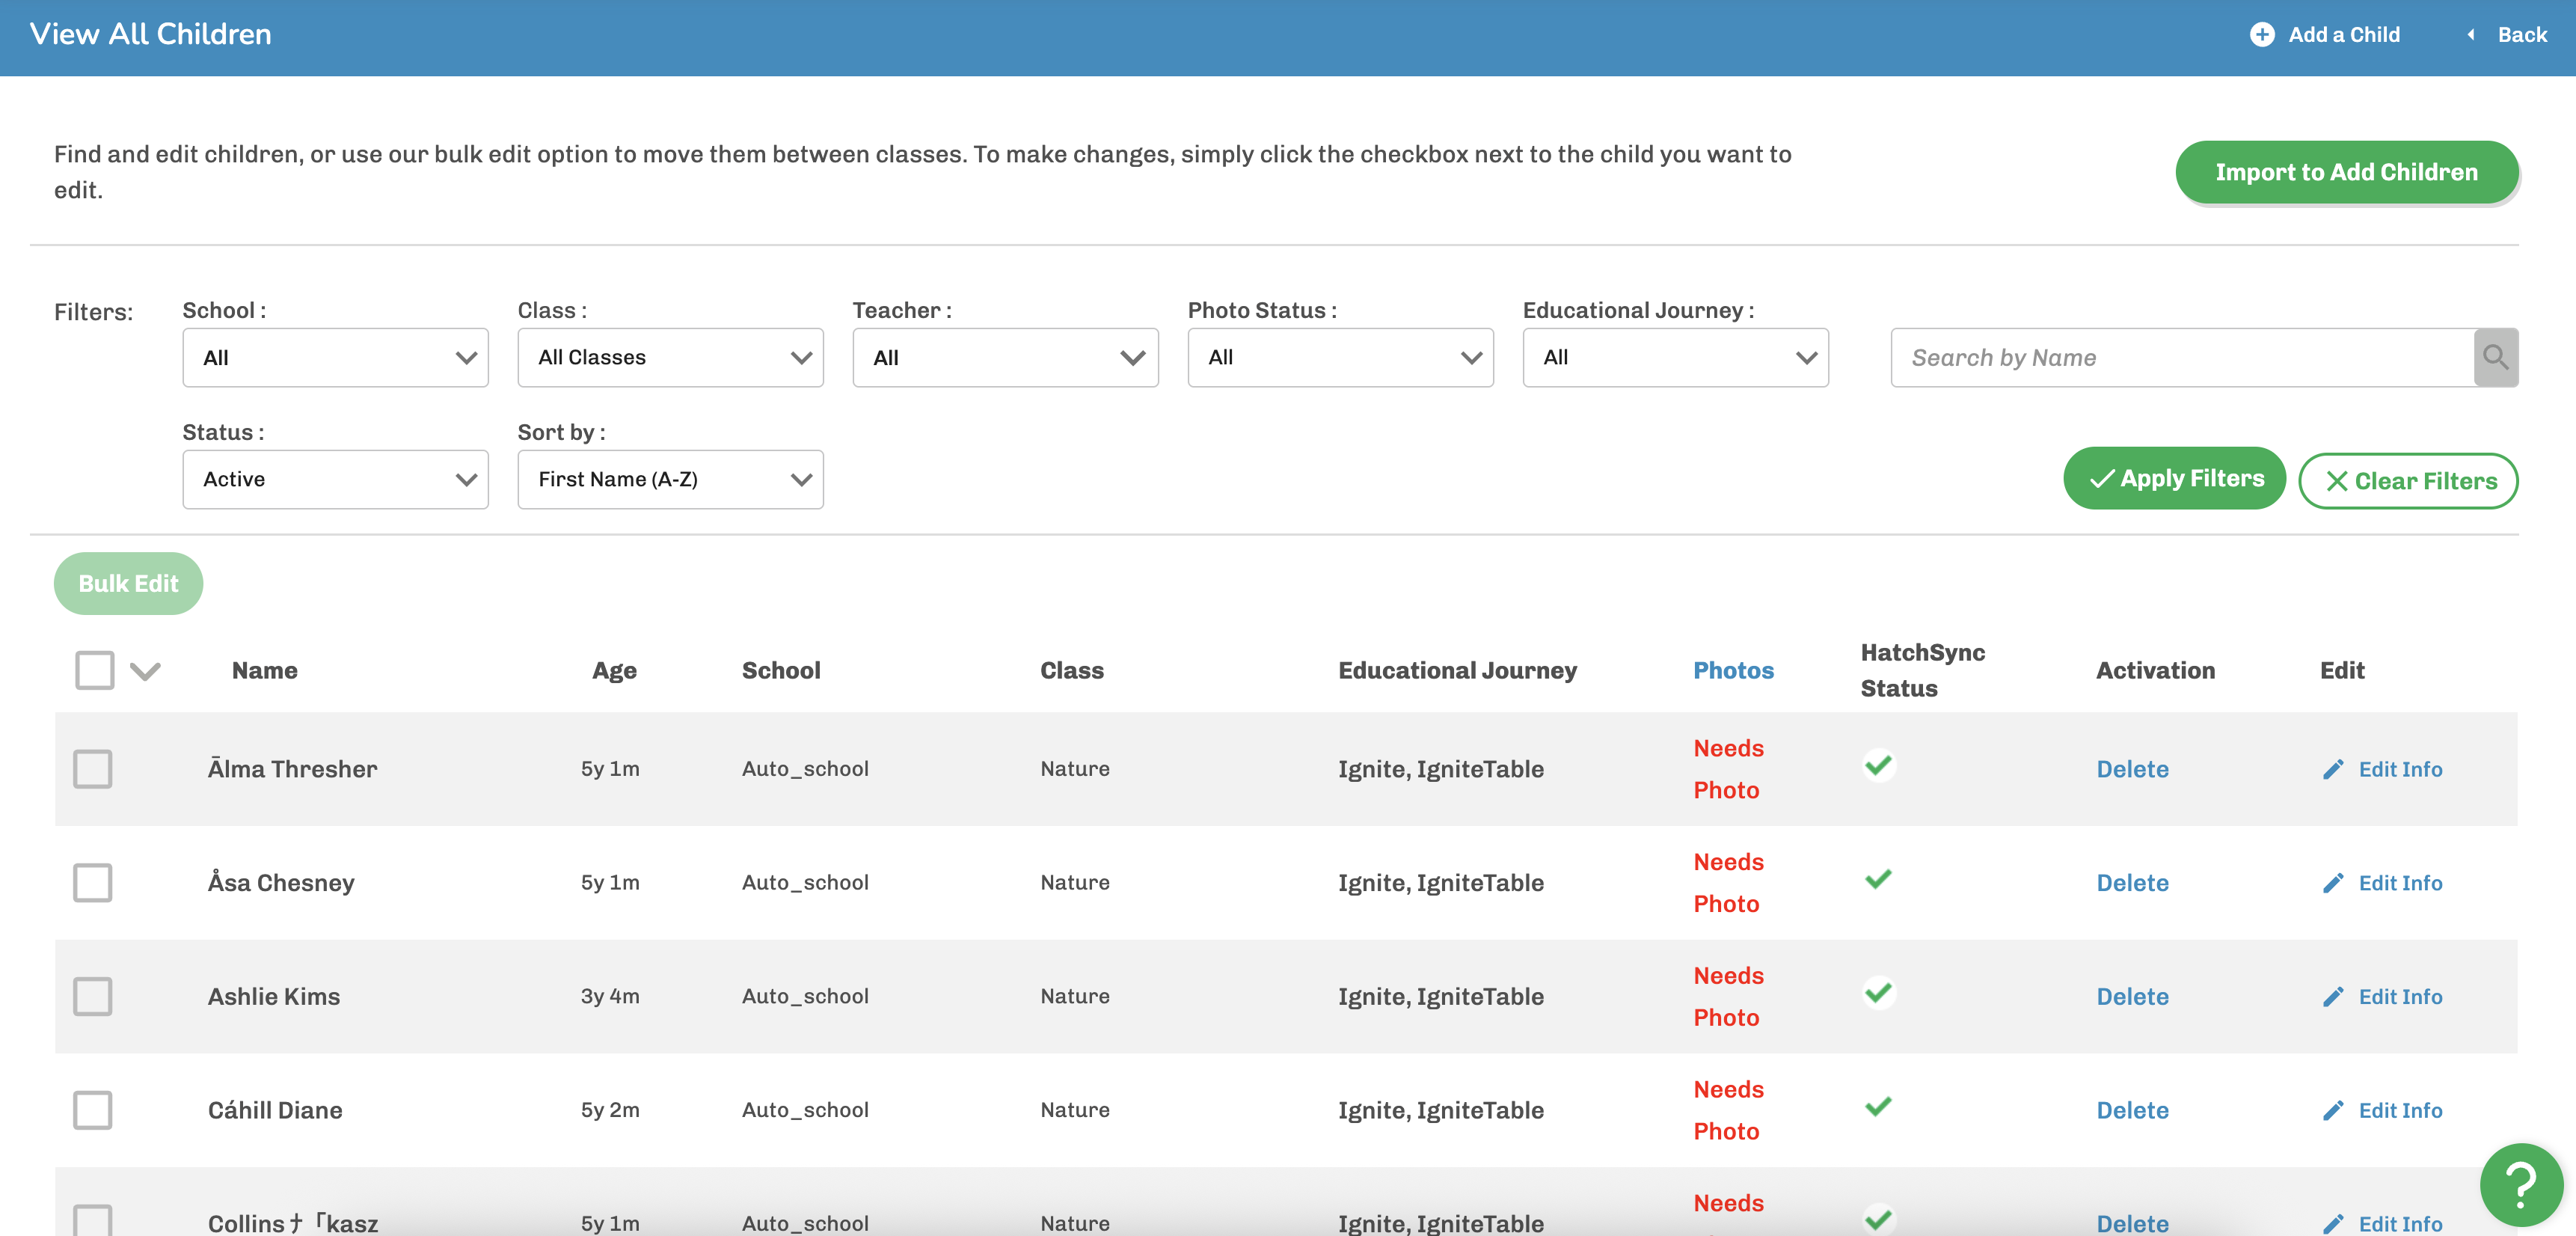Delete Cáhill Diane
This screenshot has width=2576, height=1236.
(2132, 1110)
